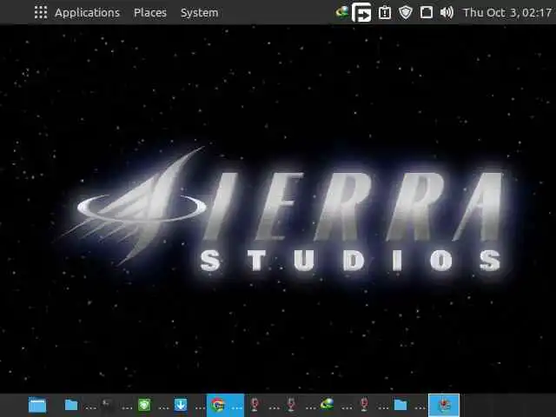Open the Applications menu

[87, 13]
